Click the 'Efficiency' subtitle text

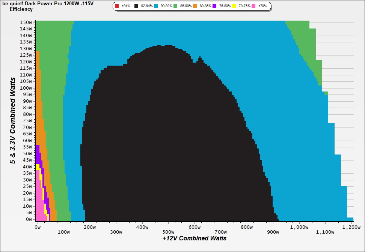(x=21, y=9)
